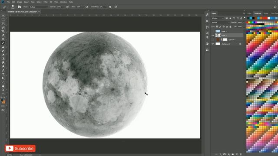
Task: Select the Path Selection arrow tool
Action: tap(3, 78)
